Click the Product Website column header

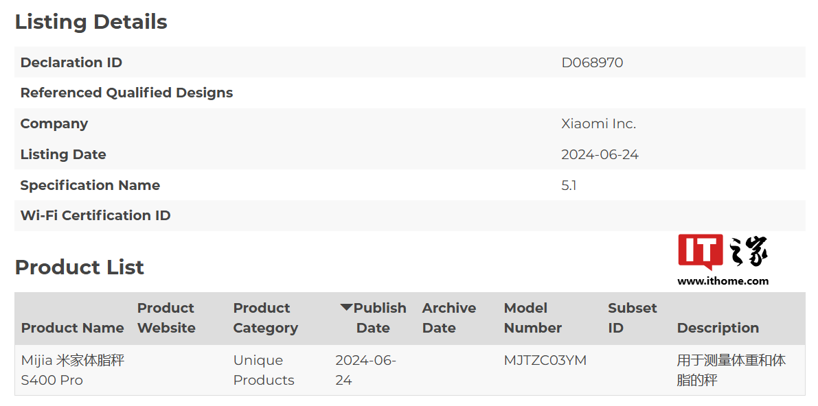click(x=166, y=318)
